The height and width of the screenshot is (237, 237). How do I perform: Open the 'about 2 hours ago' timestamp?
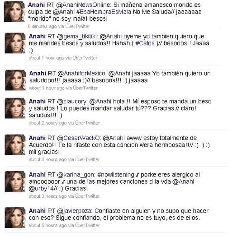(x=47, y=123)
